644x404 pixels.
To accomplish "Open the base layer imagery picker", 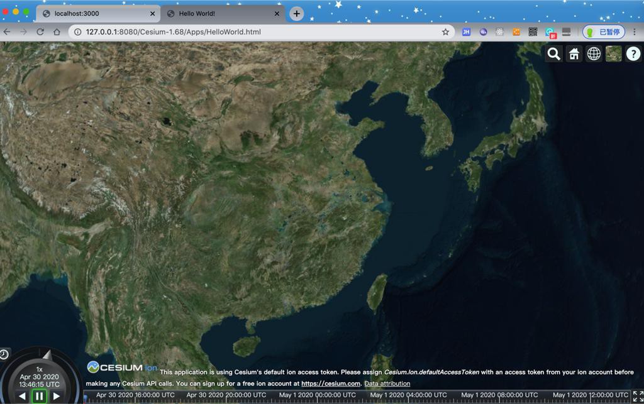I will (614, 54).
